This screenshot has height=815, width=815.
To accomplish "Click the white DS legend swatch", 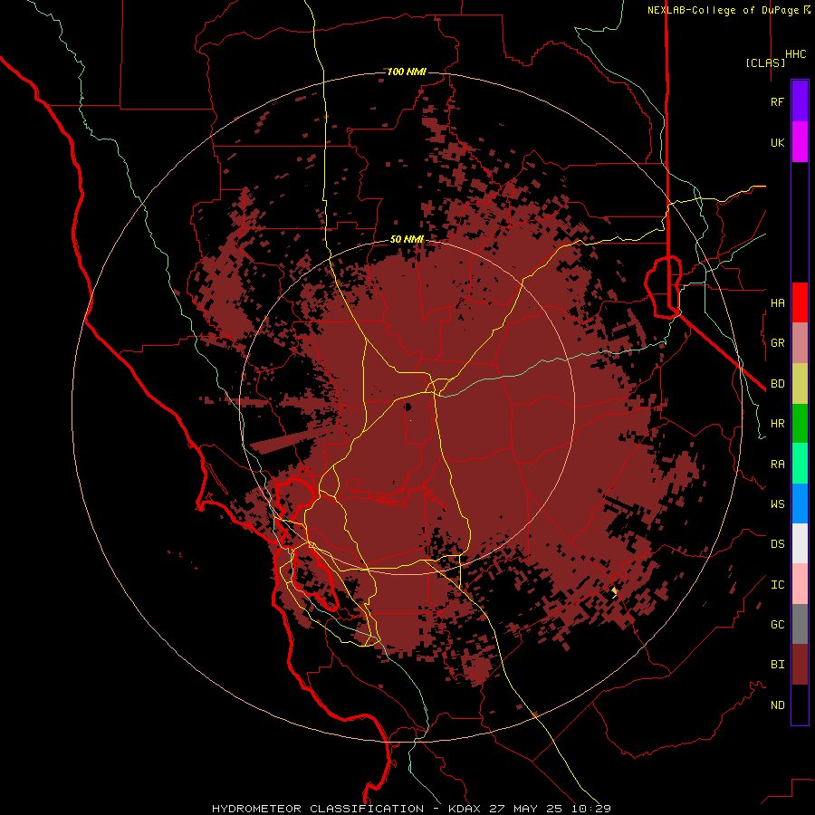I will click(800, 543).
